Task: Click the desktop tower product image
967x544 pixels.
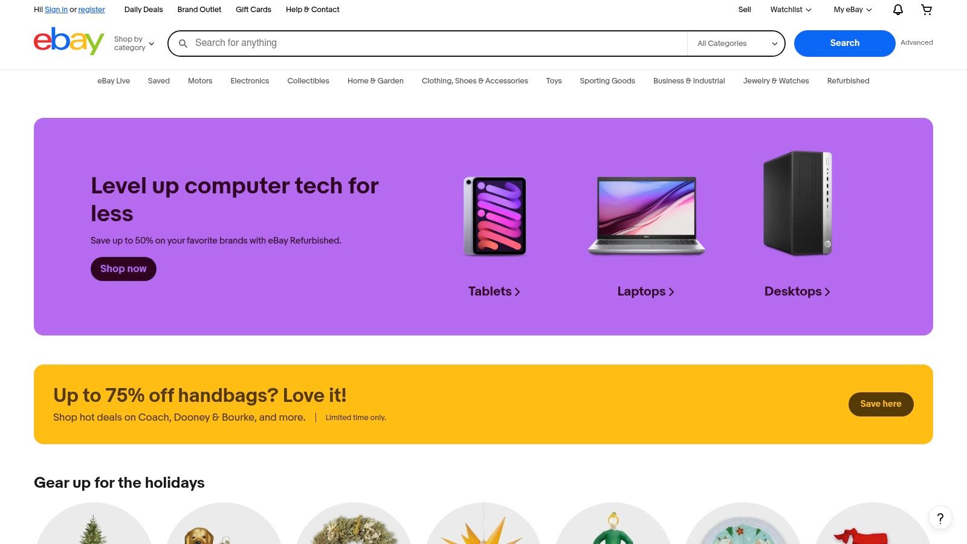Action: pos(798,203)
